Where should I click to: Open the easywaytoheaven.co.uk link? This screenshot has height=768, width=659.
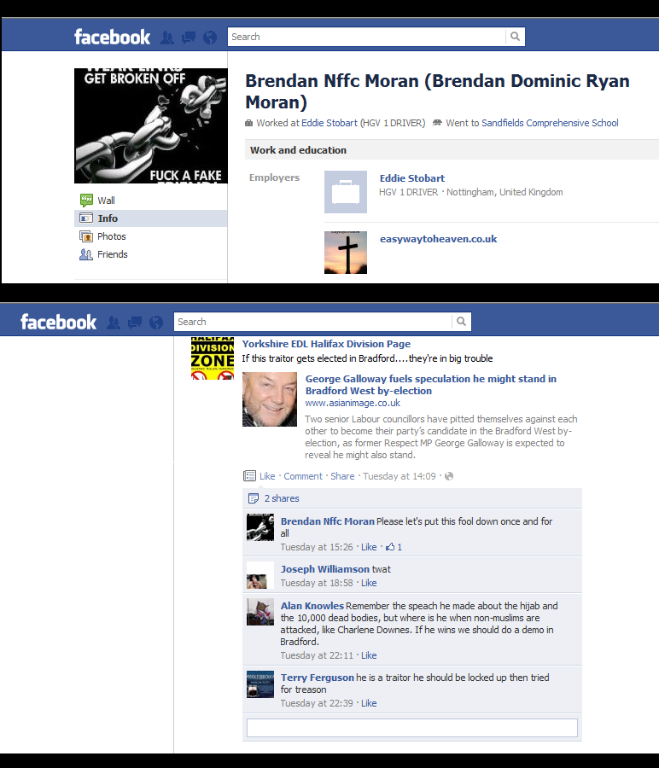[438, 239]
